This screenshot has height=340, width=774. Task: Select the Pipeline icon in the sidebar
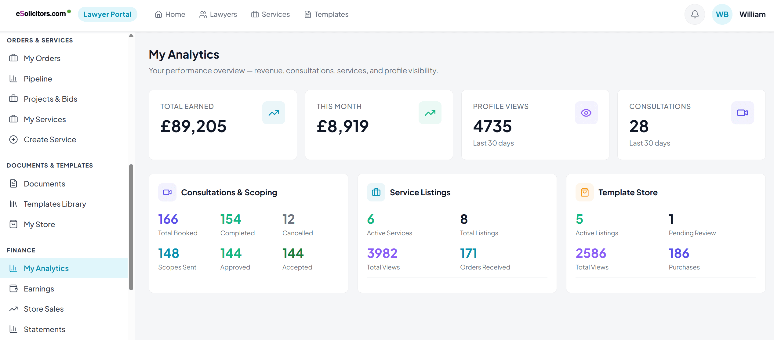coord(13,78)
